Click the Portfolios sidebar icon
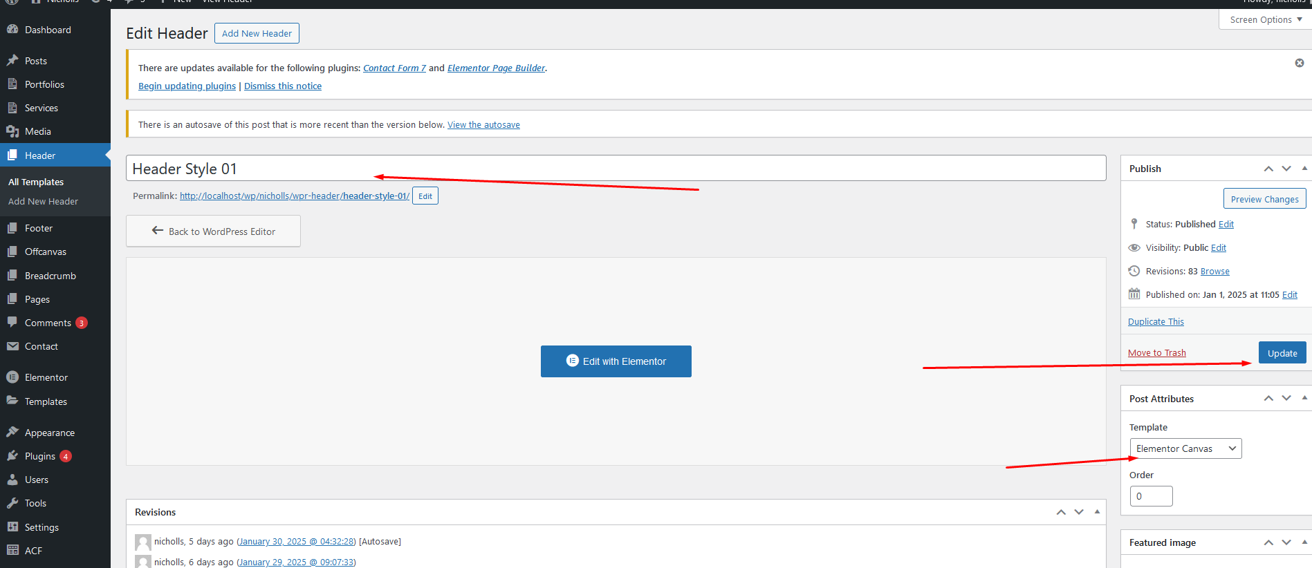Image resolution: width=1312 pixels, height=568 pixels. 12,84
